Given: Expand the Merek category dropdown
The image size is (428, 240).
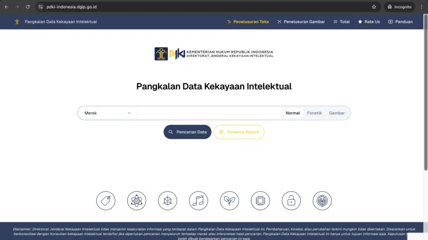Looking at the screenshot, I should 108,113.
